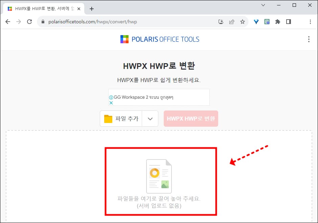Click the blue VPN extension icon
The width and height of the screenshot is (318, 223).
coord(256,21)
